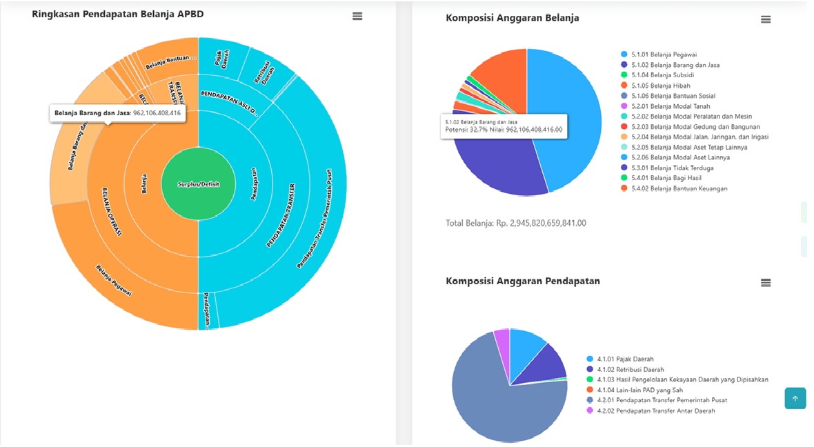Image resolution: width=814 pixels, height=447 pixels.
Task: Click 4.1.02 Retribusi Daerah legend label
Action: click(x=625, y=369)
